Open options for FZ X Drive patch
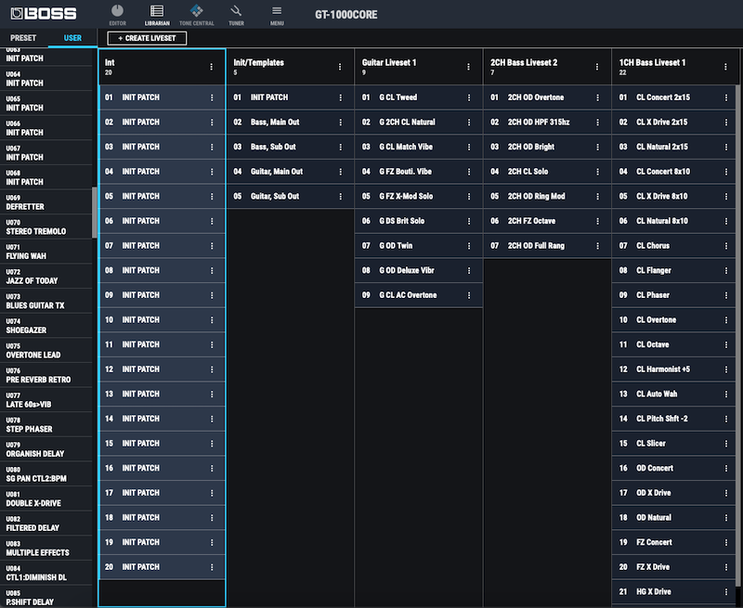Image resolution: width=743 pixels, height=608 pixels. tap(726, 567)
